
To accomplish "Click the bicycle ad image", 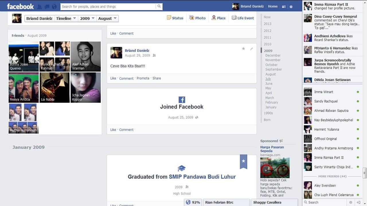I will pos(275,168).
